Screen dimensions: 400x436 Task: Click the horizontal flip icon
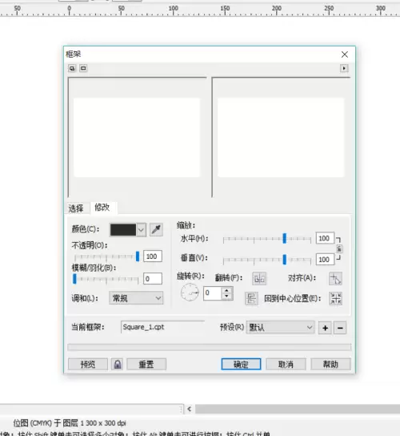point(259,278)
